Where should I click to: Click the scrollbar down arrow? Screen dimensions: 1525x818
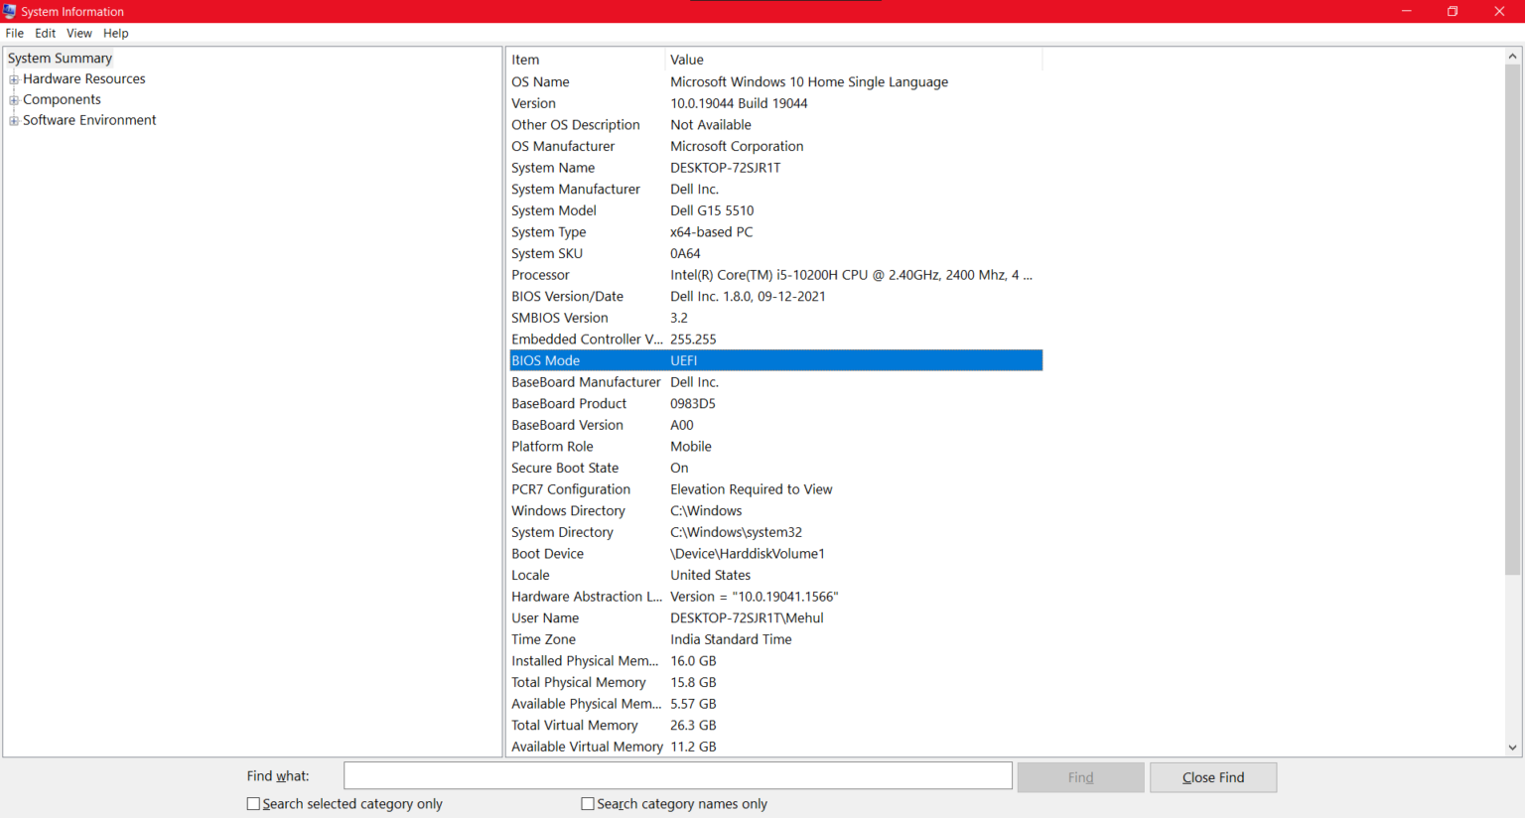coord(1513,748)
